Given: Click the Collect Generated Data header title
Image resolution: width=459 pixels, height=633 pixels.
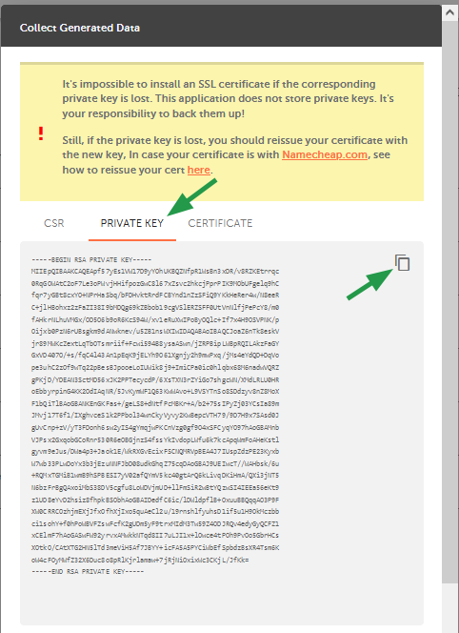Looking at the screenshot, I should pos(80,28).
